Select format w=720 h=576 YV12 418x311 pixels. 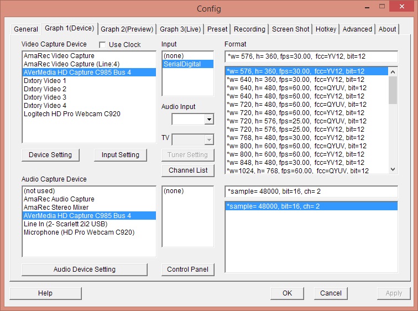[306, 129]
